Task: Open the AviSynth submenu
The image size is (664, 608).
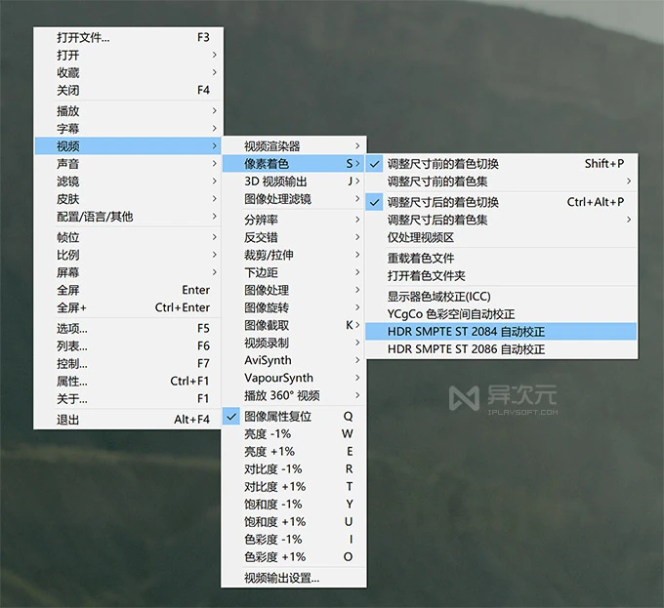Action: 294,360
